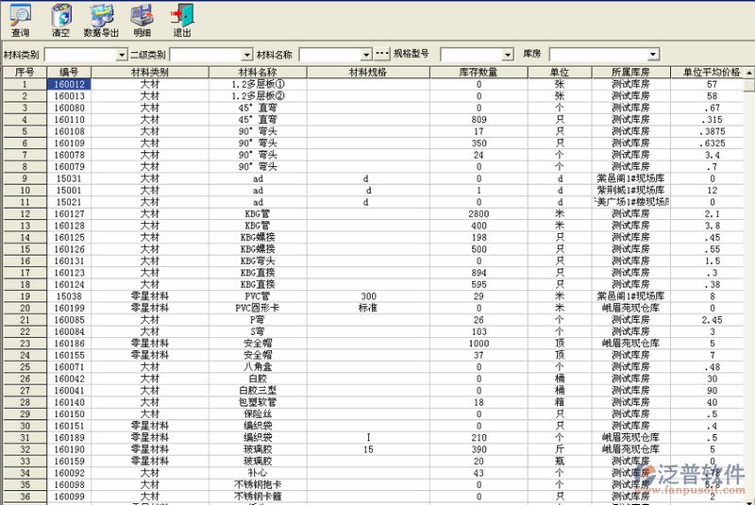This screenshot has width=755, height=505.
Task: Click the 材料类别 column header
Action: point(150,73)
